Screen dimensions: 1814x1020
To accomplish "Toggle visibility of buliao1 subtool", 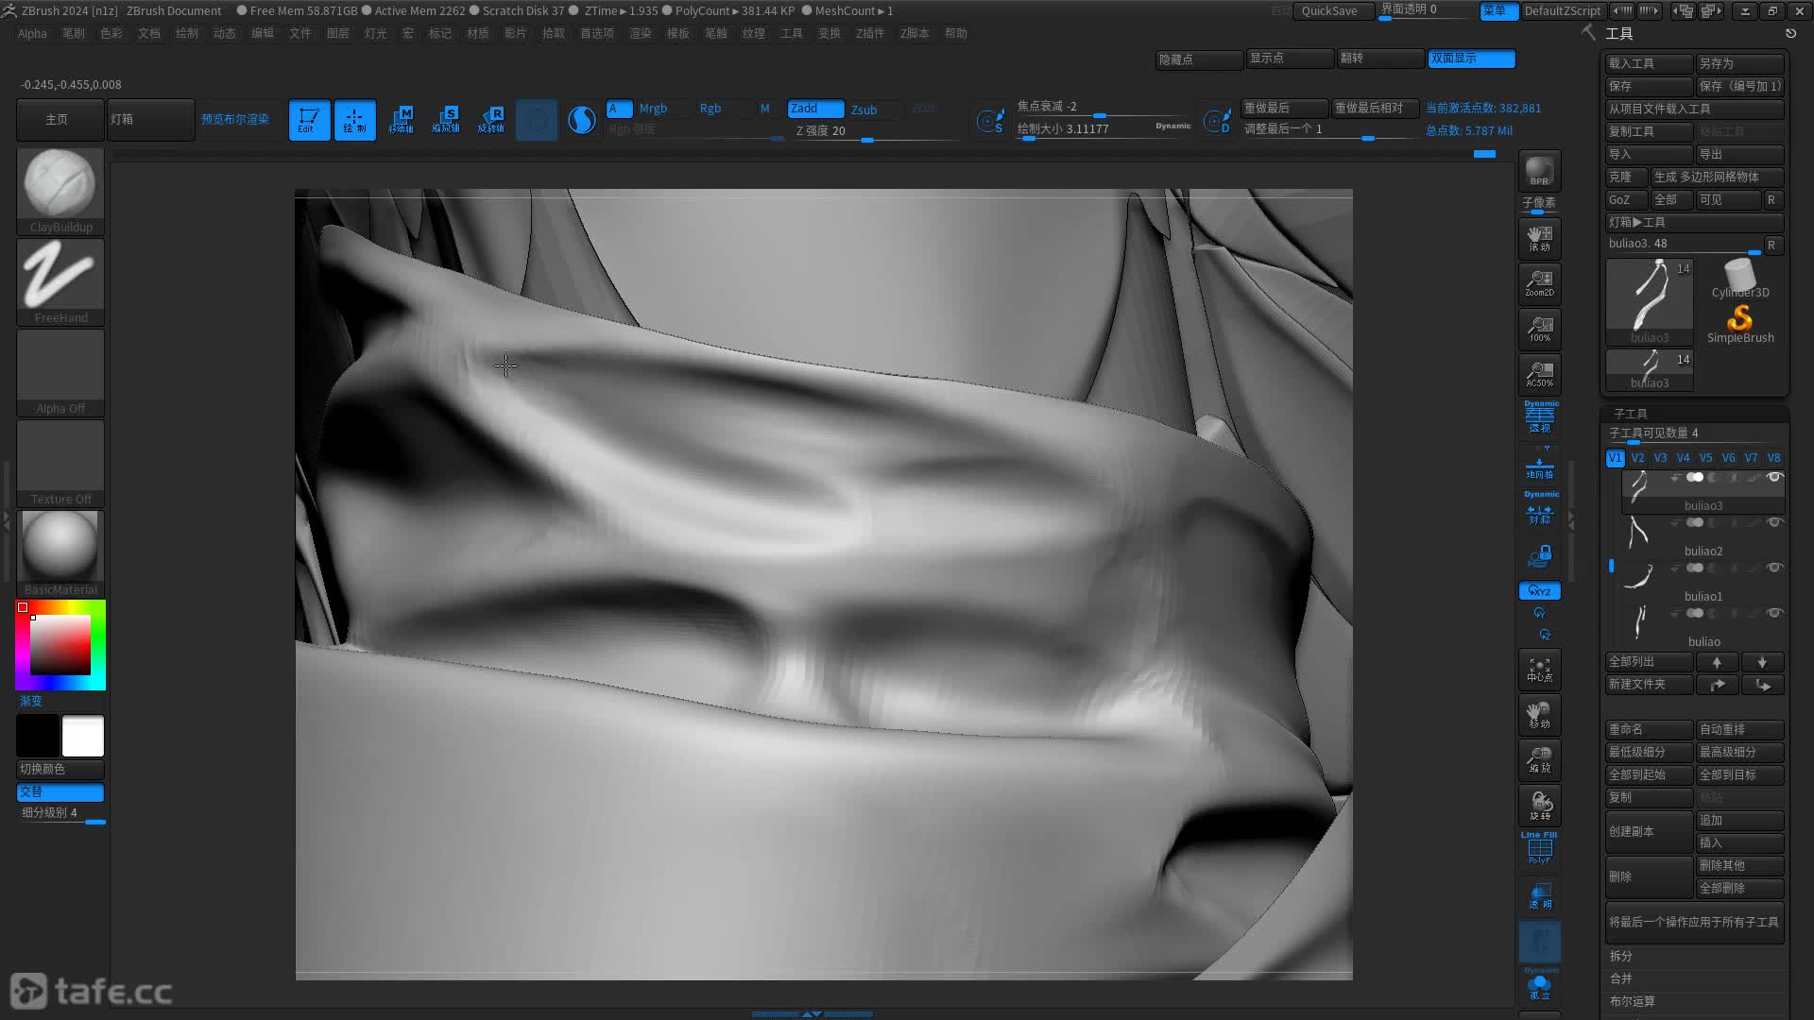I will point(1774,568).
